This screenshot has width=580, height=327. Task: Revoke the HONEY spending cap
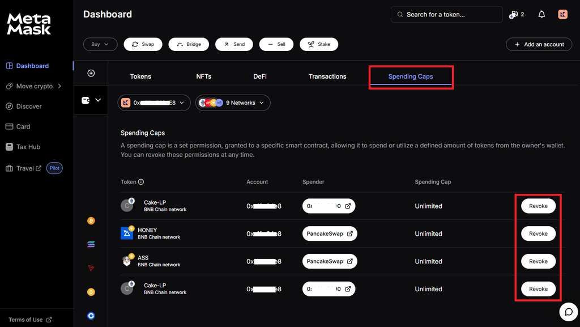[538, 234]
